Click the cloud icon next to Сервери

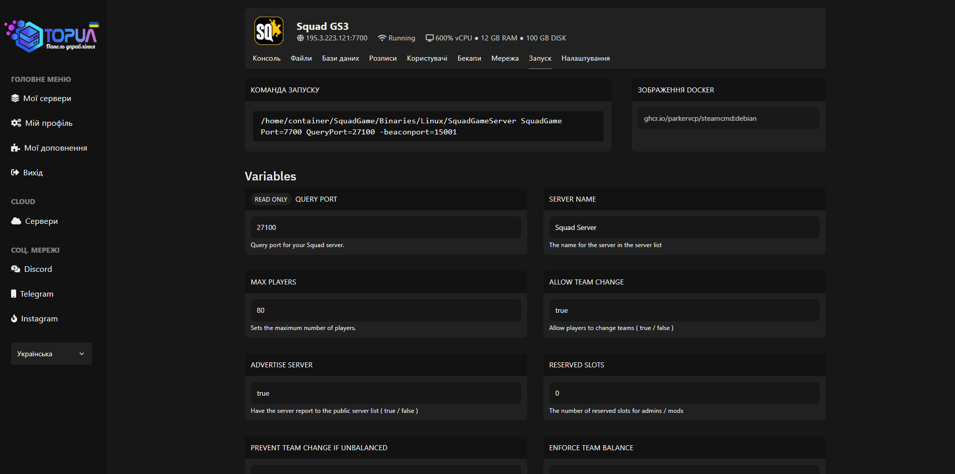[x=16, y=221]
